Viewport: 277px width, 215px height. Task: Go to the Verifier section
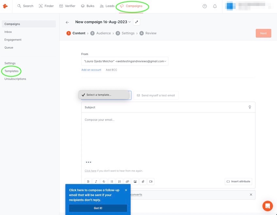[x=67, y=6]
